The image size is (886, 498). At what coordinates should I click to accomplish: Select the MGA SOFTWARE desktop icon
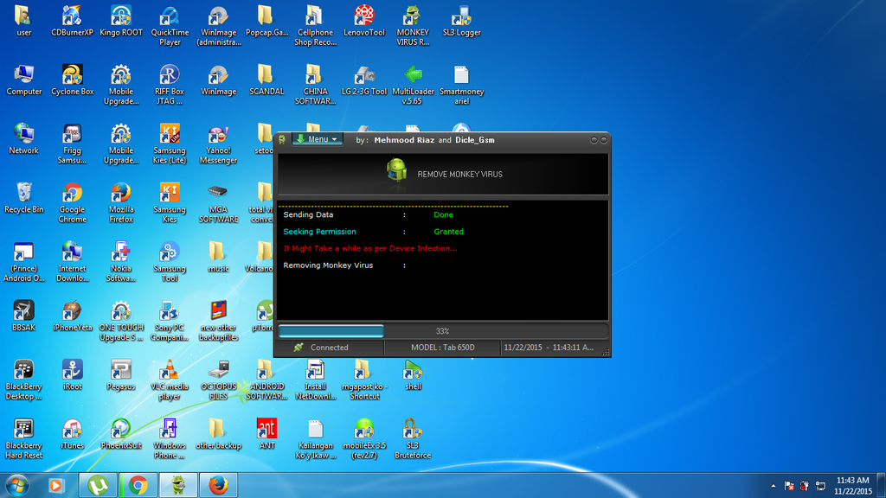(x=218, y=202)
